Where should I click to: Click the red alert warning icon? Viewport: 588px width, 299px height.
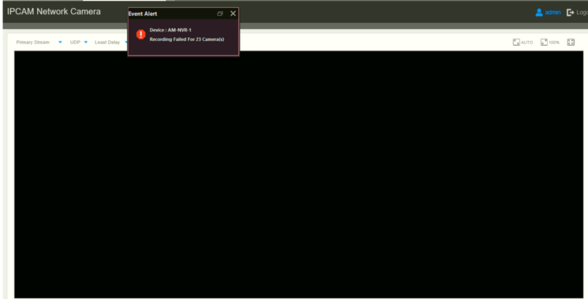pyautogui.click(x=141, y=34)
